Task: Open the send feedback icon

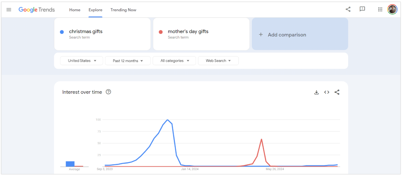Action: (x=362, y=9)
